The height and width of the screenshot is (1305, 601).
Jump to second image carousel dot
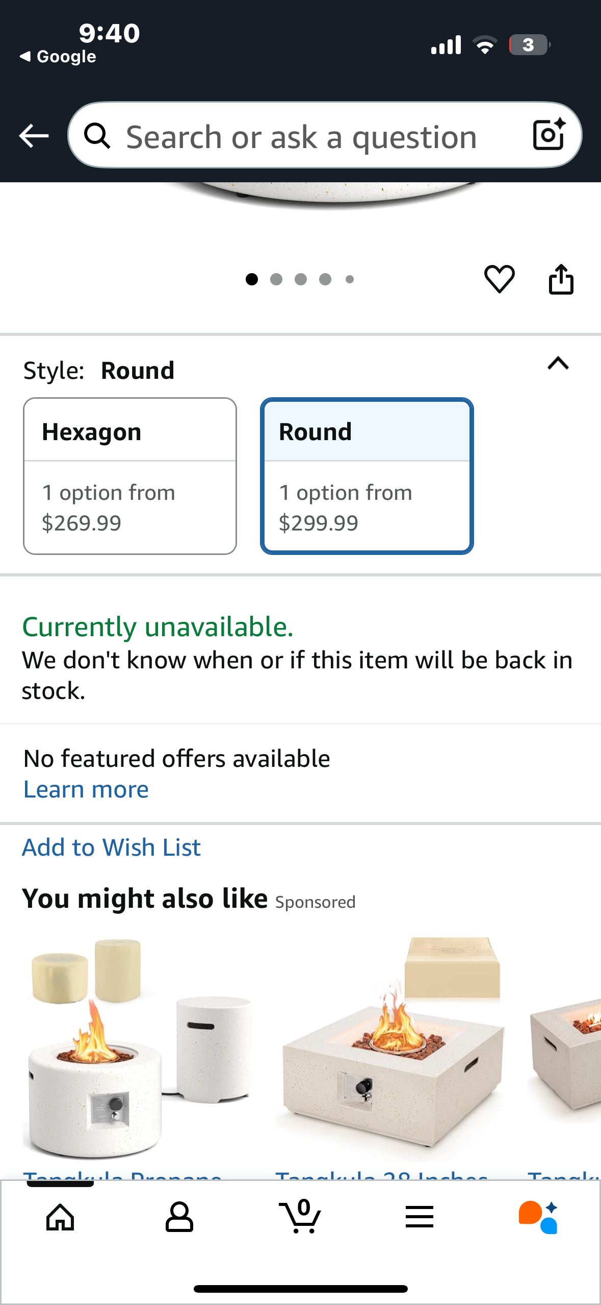[276, 279]
